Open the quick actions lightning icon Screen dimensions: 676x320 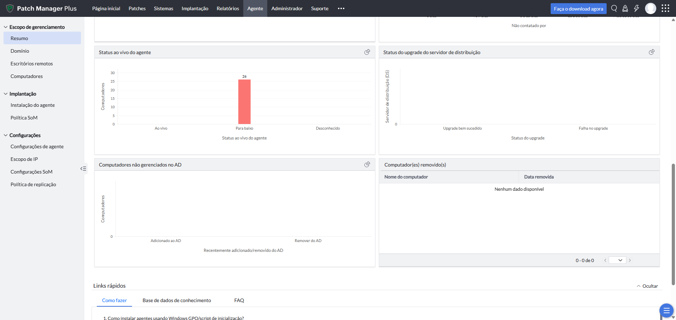pos(637,8)
